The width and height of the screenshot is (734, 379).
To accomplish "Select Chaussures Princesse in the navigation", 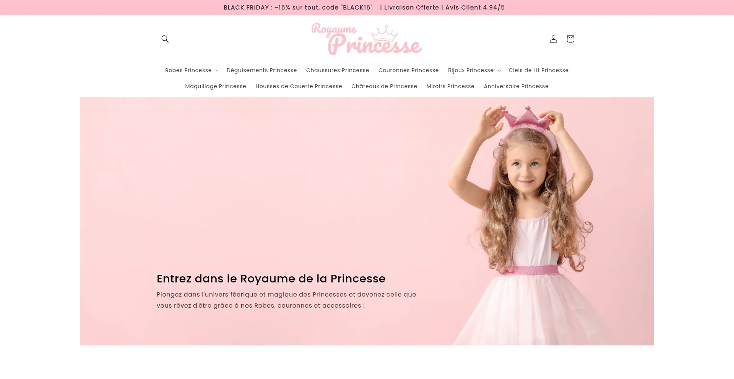I will [337, 70].
